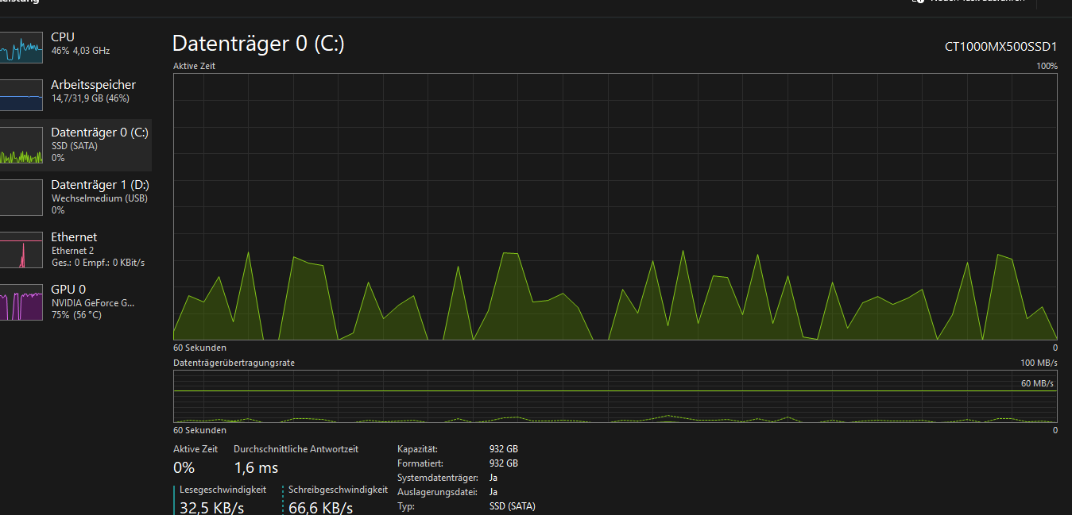
Task: Select Datenträger 0 (C:) in the sidebar
Action: click(75, 146)
